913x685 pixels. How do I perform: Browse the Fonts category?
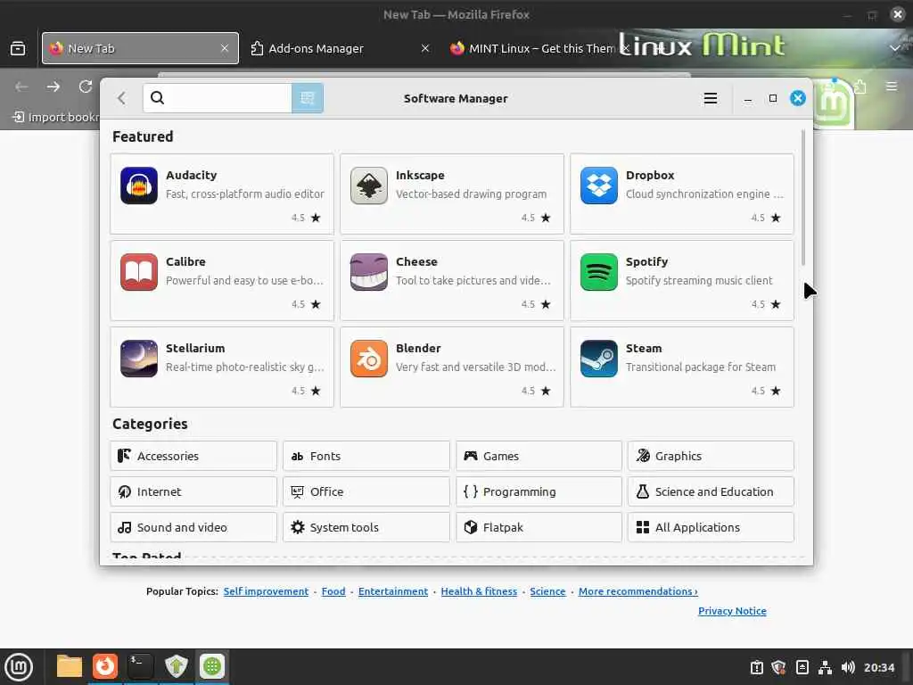(366, 456)
